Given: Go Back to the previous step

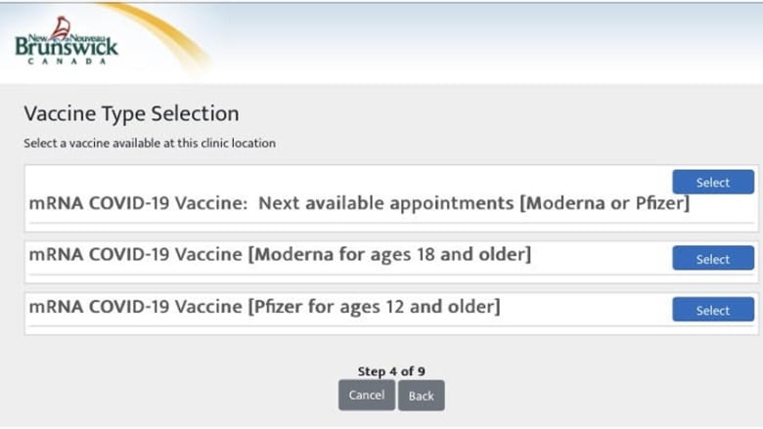Looking at the screenshot, I should click(422, 396).
